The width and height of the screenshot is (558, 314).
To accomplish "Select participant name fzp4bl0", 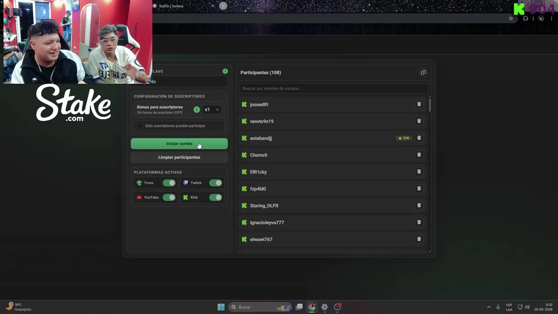I will tap(258, 189).
